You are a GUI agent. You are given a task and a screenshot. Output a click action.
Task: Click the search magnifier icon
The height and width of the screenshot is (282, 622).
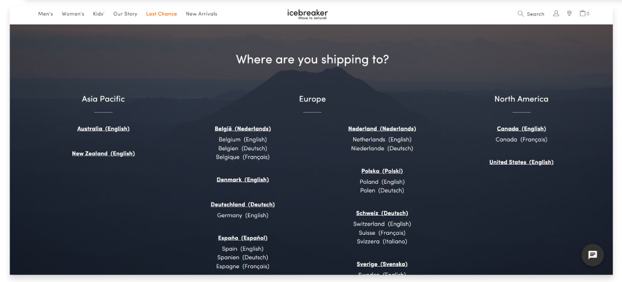521,14
